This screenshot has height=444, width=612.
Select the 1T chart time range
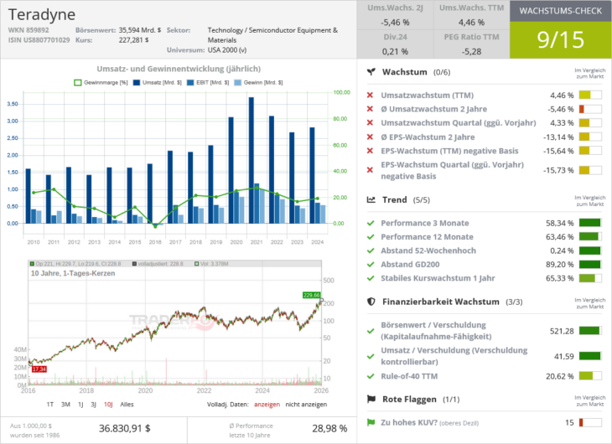pyautogui.click(x=50, y=404)
